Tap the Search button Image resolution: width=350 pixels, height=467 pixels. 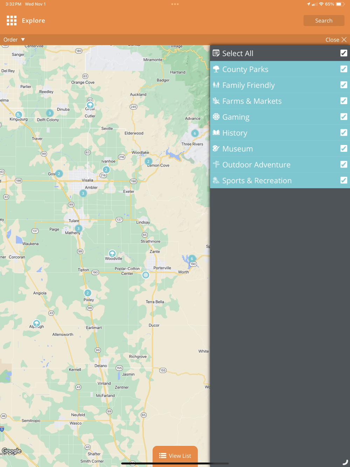pos(324,21)
